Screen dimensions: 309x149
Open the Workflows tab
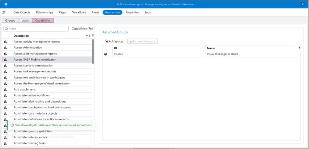pyautogui.click(x=79, y=12)
